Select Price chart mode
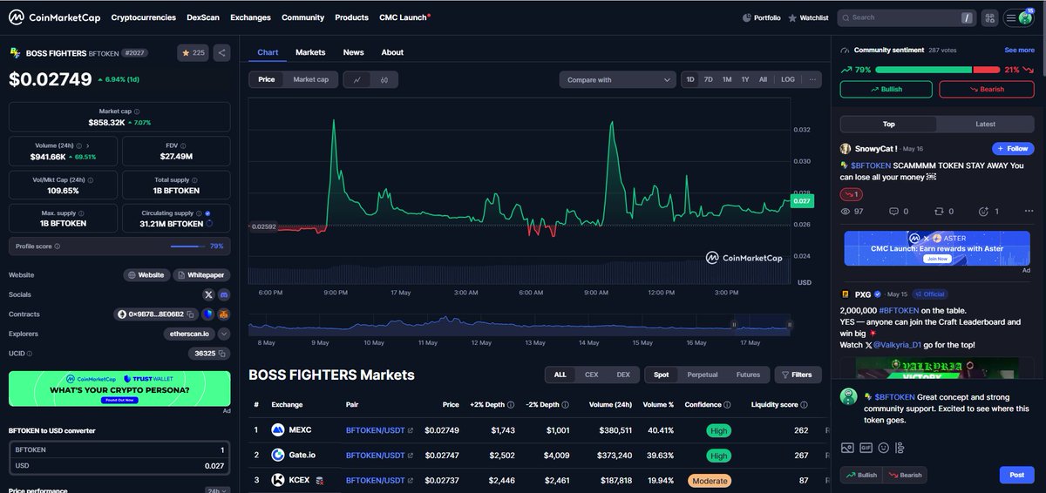Viewport: 1046px width, 493px height. pos(267,79)
